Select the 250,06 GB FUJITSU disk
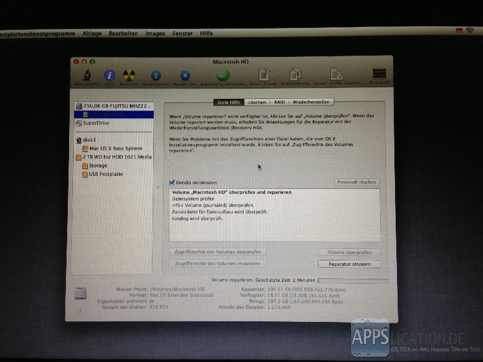 (x=114, y=106)
